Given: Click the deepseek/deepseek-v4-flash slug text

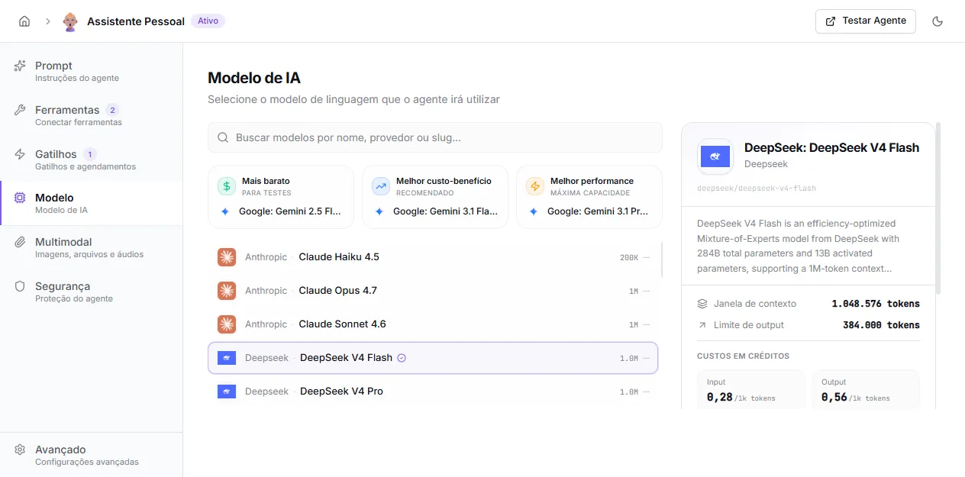Looking at the screenshot, I should (757, 189).
